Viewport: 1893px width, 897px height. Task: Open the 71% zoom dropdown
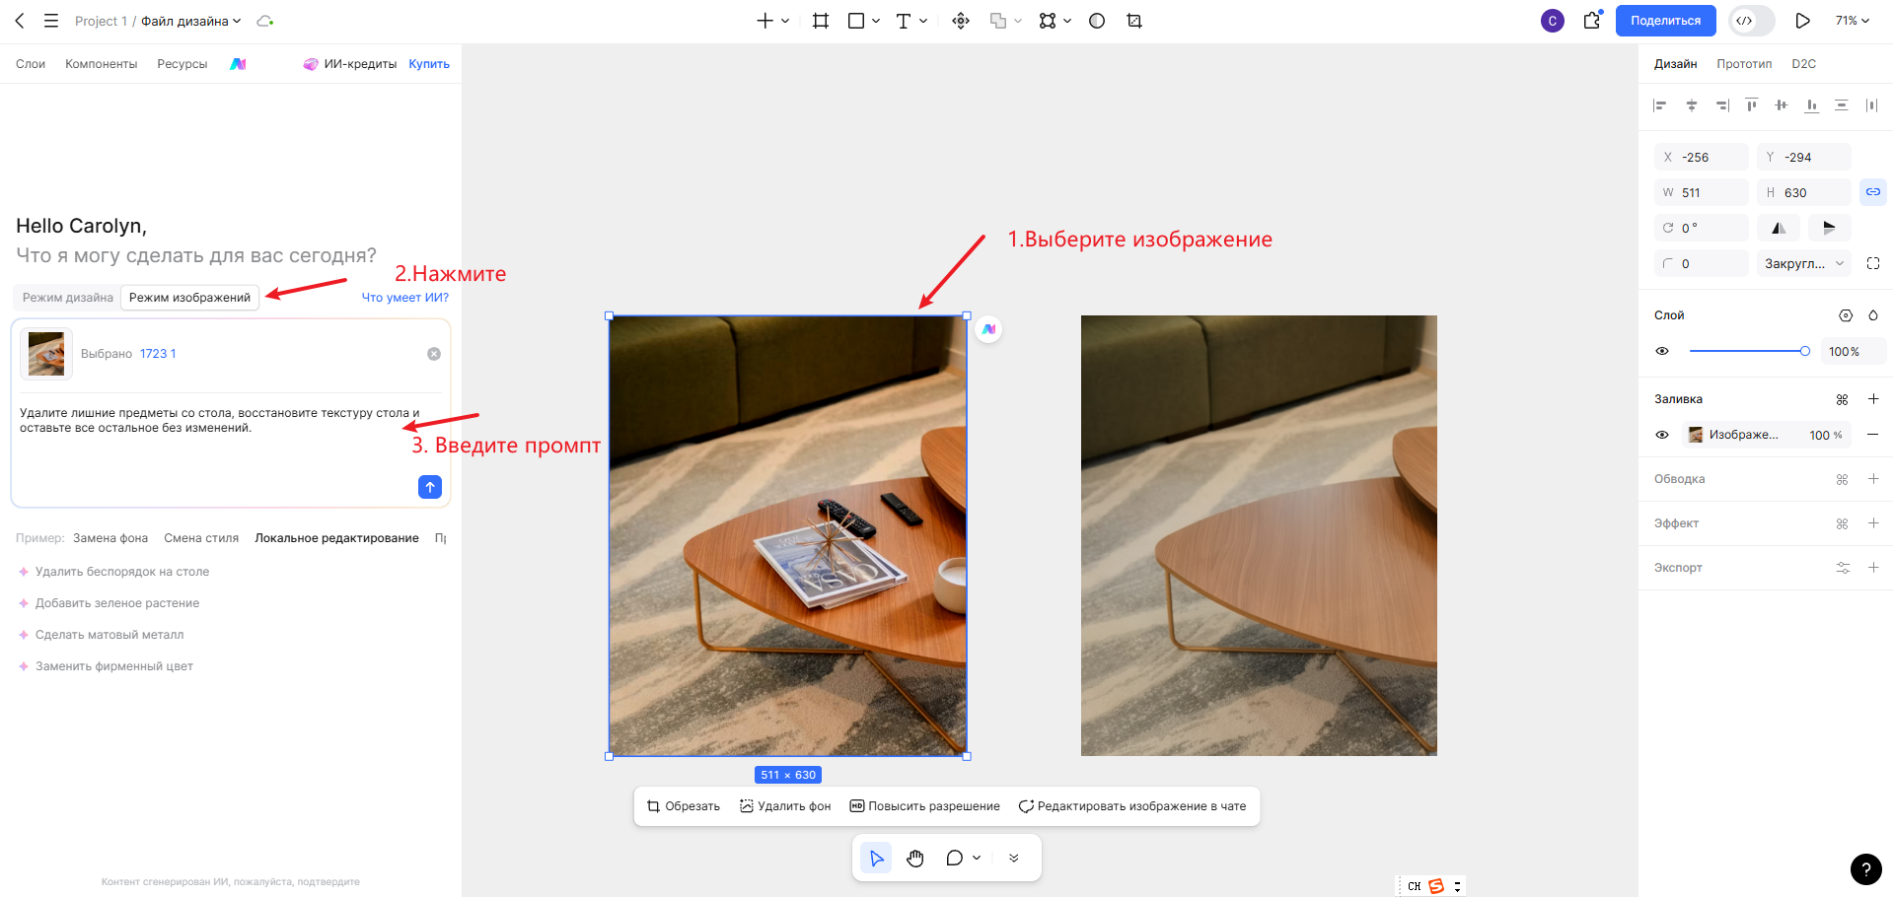(x=1852, y=21)
